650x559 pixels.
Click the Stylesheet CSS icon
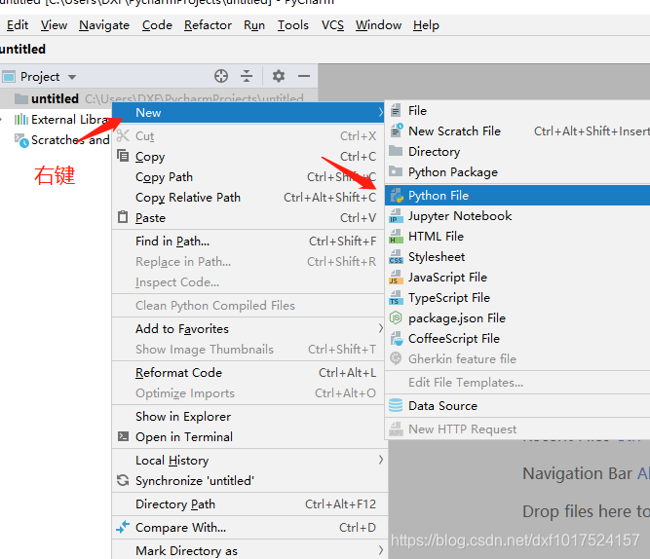point(396,256)
